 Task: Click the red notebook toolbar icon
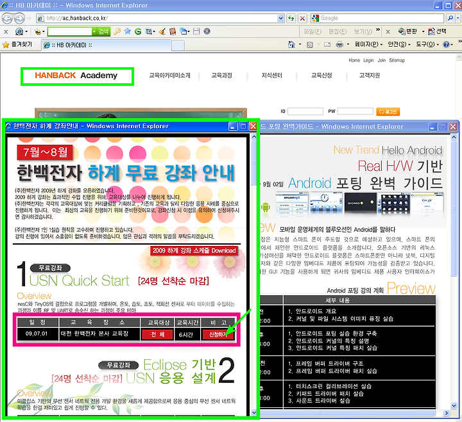tap(173, 31)
